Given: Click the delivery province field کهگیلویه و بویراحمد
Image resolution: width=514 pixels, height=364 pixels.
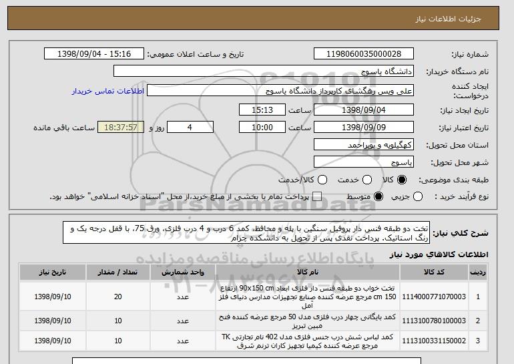Looking at the screenshot, I should pos(364,145).
